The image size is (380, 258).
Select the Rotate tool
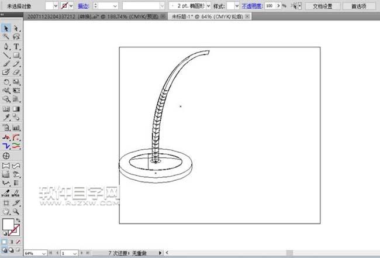6,82
